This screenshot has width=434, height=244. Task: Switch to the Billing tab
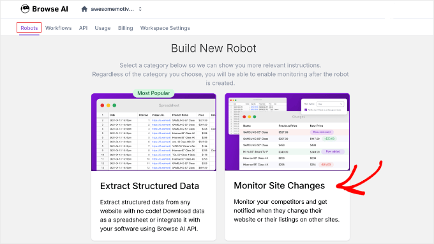click(125, 28)
